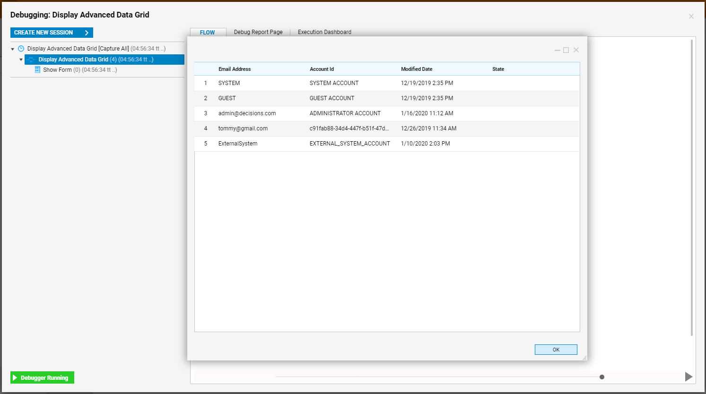
Task: Click row number 1 in the grid
Action: 205,83
